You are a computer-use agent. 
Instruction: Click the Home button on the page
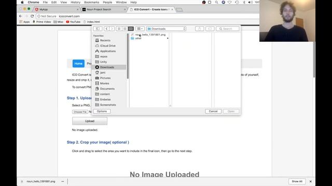[x=78, y=64]
